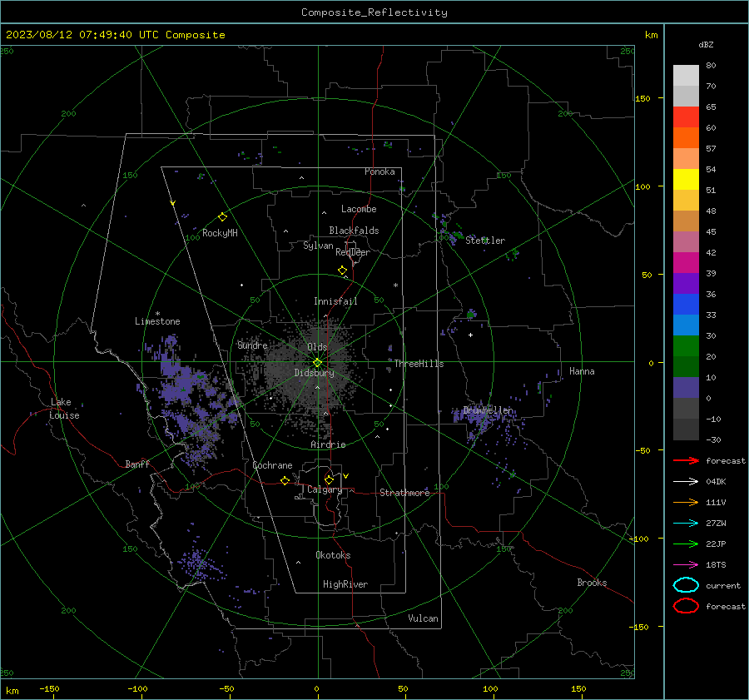Click the red swatch between 65 and 60 dBZ

[x=686, y=117]
